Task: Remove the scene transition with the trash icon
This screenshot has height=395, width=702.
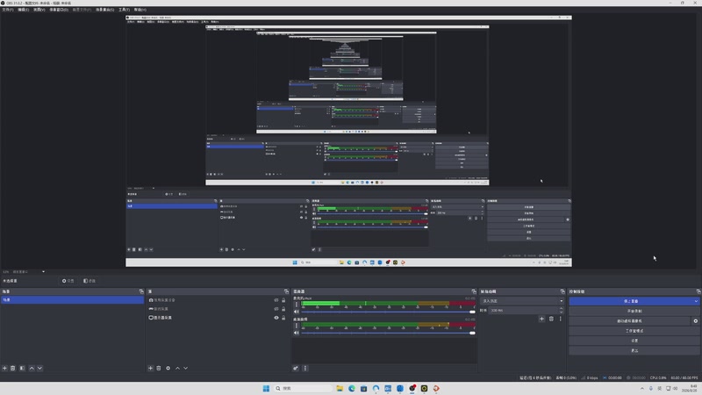Action: point(551,319)
